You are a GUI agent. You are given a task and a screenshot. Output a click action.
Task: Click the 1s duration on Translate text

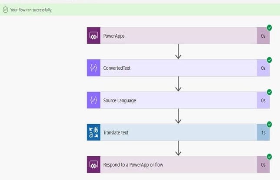(263, 132)
